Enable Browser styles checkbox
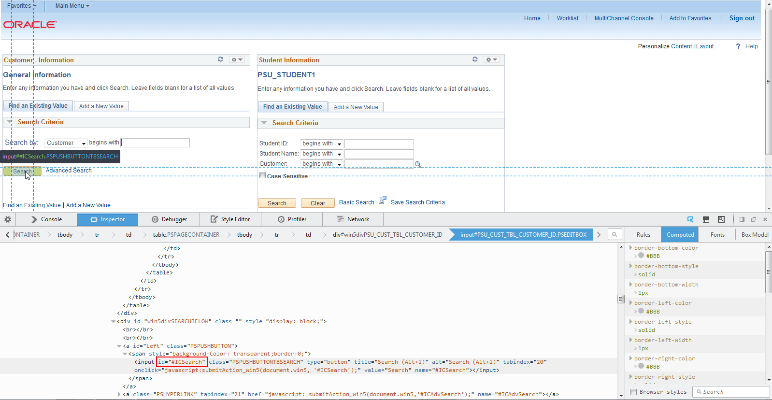The width and height of the screenshot is (772, 400). [633, 392]
